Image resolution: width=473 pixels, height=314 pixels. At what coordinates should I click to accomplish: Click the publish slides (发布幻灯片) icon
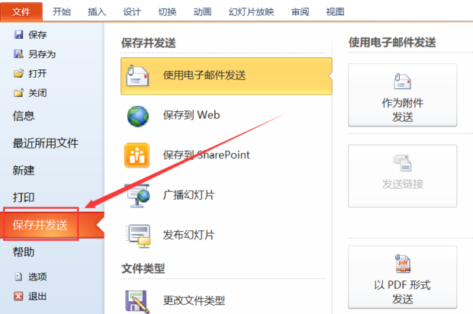[138, 236]
